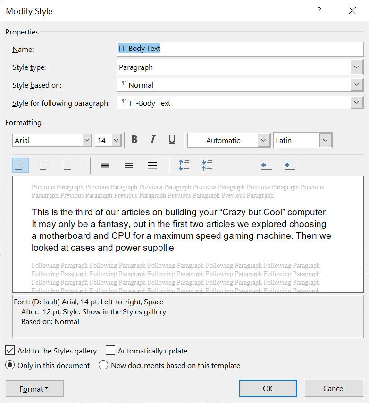Click the increase indent icon
Viewport: 369px width, 403px height.
[x=290, y=165]
